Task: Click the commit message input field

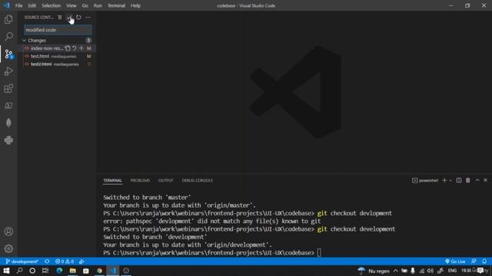Action: coord(58,30)
